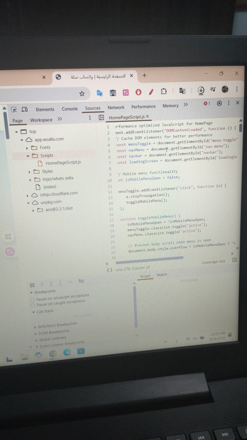This screenshot has width=247, height=440.
Task: Select HomePageScript.js in the file tree
Action: point(63,163)
